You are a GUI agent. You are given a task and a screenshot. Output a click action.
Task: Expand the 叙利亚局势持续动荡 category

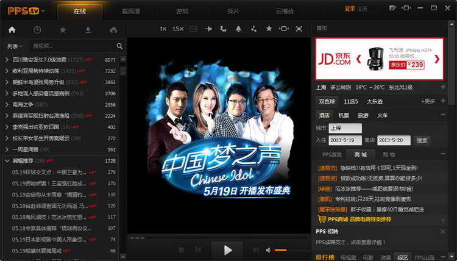pos(7,71)
